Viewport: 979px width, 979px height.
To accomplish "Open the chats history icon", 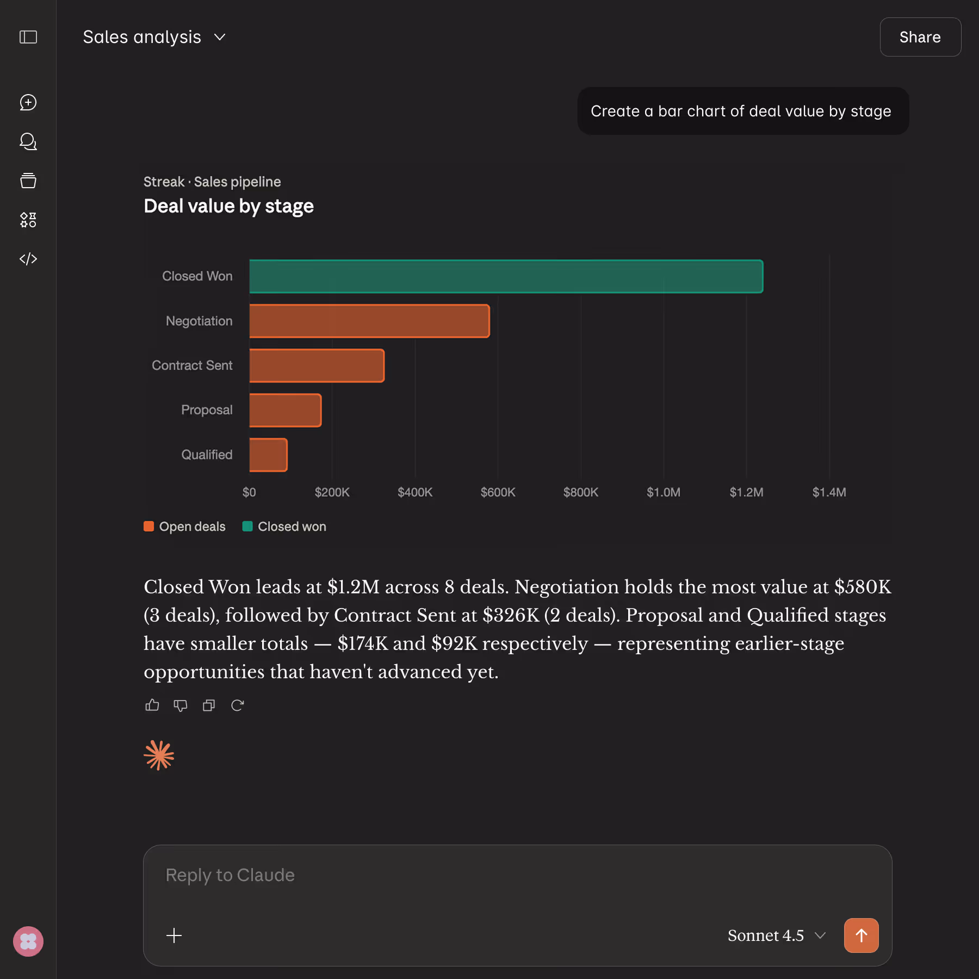I will point(28,141).
